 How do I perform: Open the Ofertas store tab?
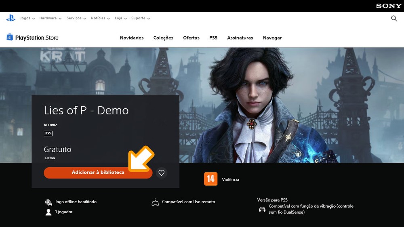191,38
